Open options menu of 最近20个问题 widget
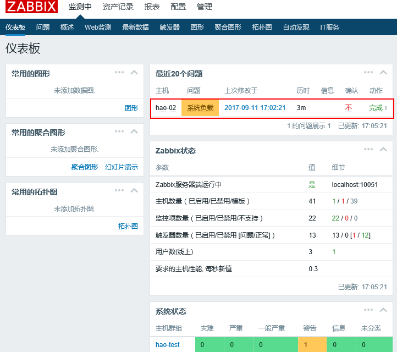The height and width of the screenshot is (352, 397). [368, 72]
